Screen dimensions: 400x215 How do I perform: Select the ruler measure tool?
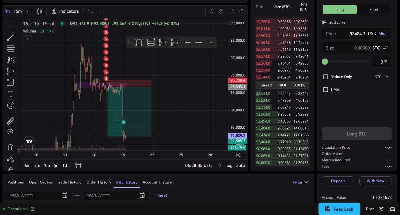tap(11, 121)
